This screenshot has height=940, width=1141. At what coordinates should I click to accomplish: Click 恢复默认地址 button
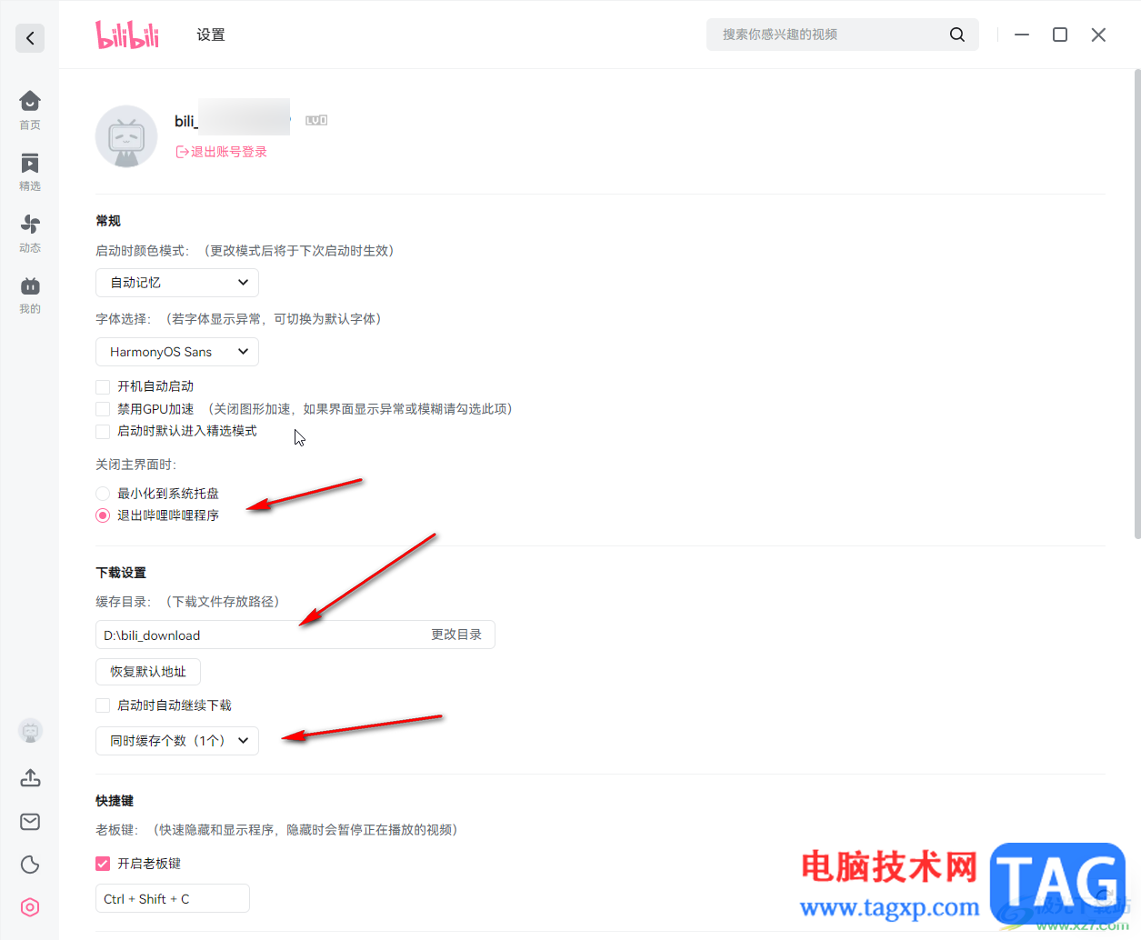pos(148,672)
